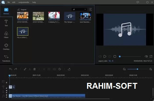
Task: Click the video track picture icon
Action: (3, 81)
